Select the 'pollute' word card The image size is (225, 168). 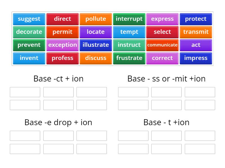click(96, 19)
